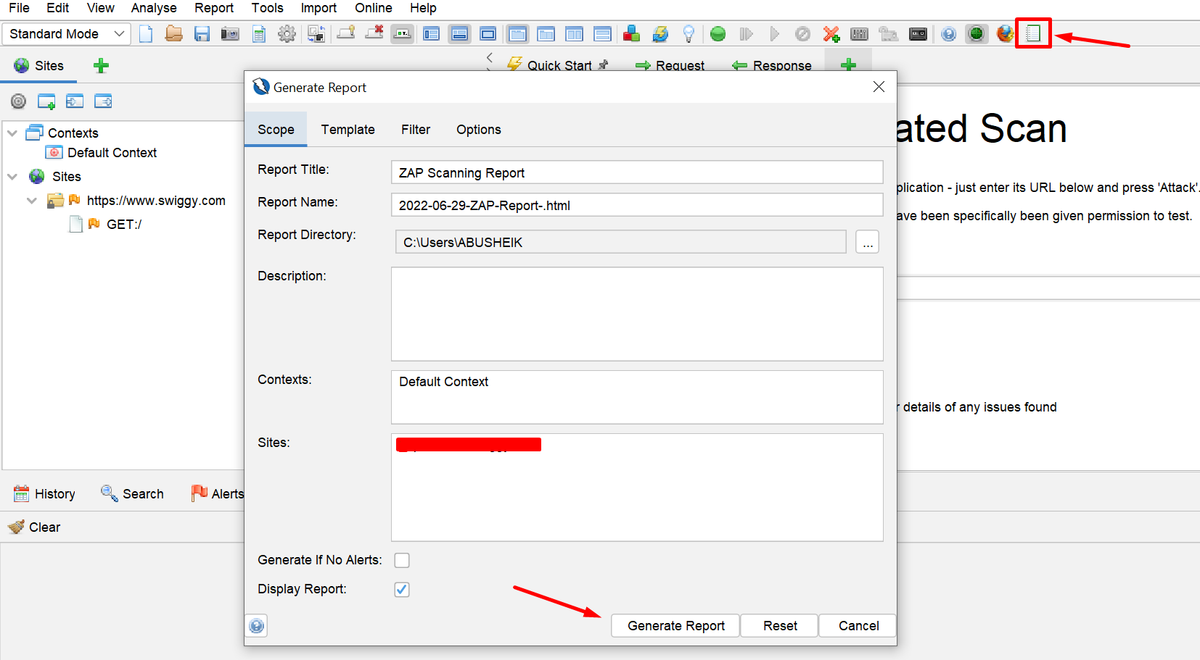Click the Manage Add-ons colored blocks icon
The height and width of the screenshot is (660, 1200).
pos(631,34)
